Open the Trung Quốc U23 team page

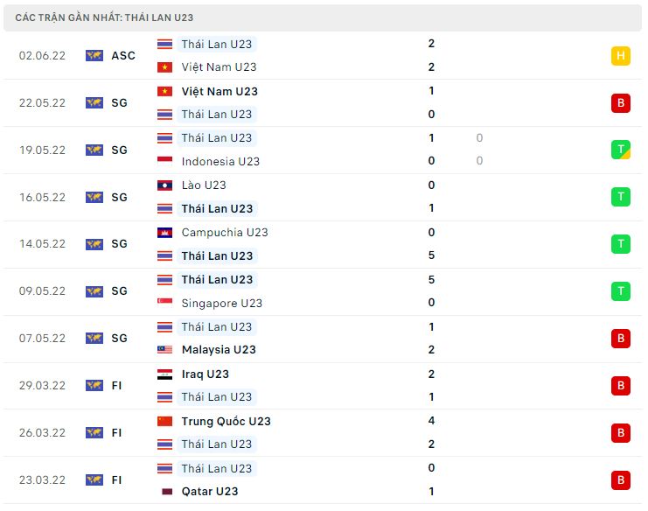click(x=226, y=421)
